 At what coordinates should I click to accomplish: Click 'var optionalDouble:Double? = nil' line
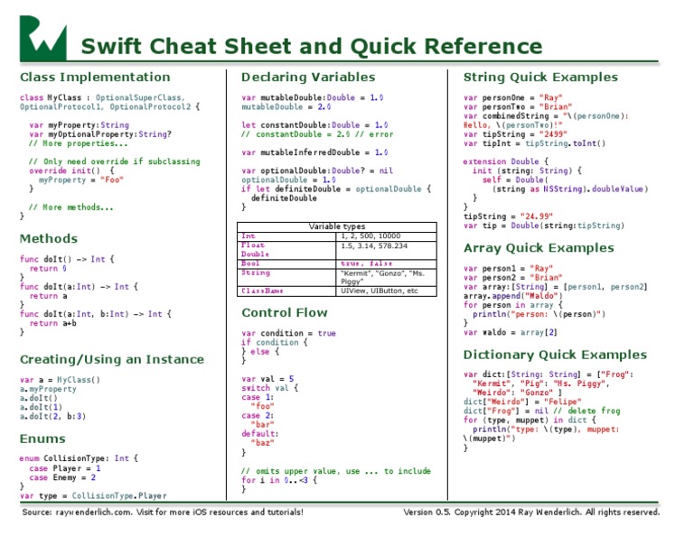[317, 171]
